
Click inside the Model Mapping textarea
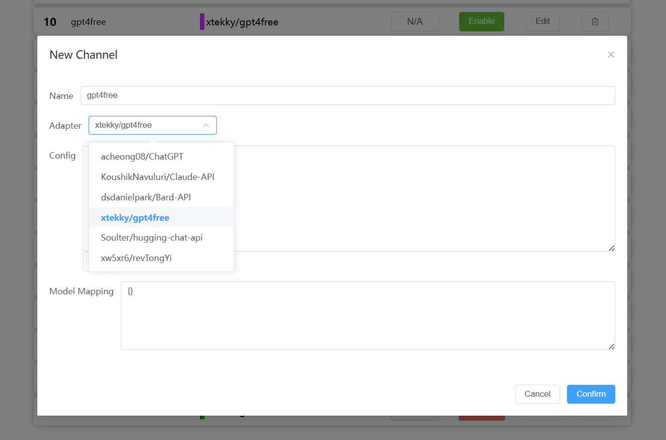pos(367,315)
